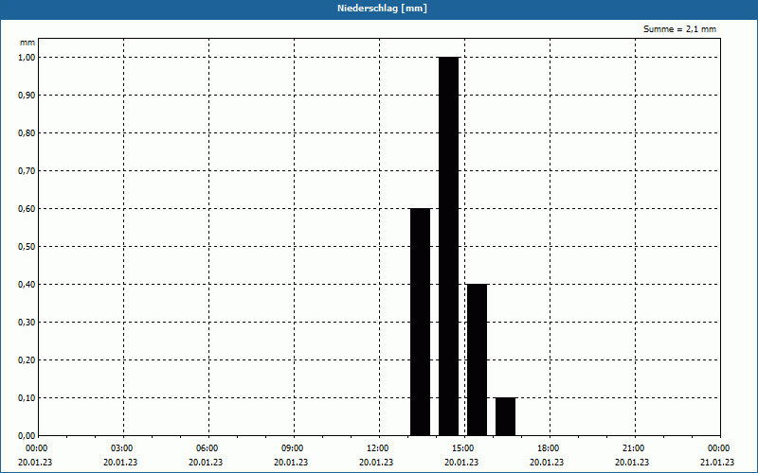
Task: Select the 12:00 time label
Action: (x=378, y=448)
